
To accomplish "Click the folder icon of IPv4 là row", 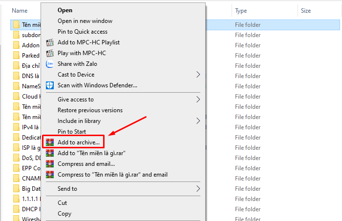I will (x=16, y=127).
